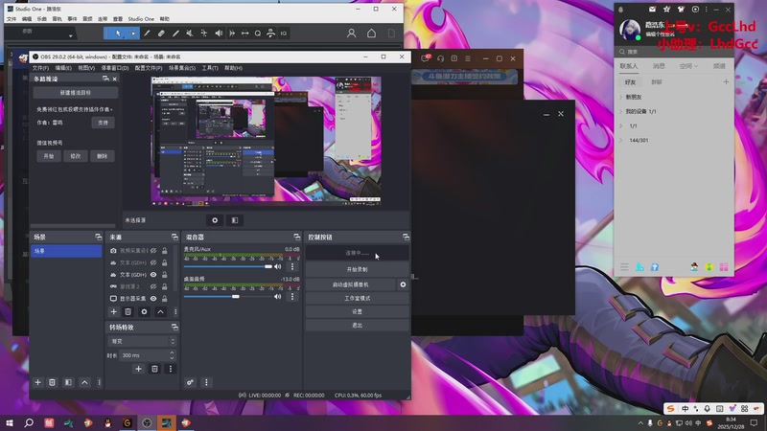The width and height of the screenshot is (767, 431).
Task: Open the QQ mailbox icon
Action: pyautogui.click(x=652, y=10)
